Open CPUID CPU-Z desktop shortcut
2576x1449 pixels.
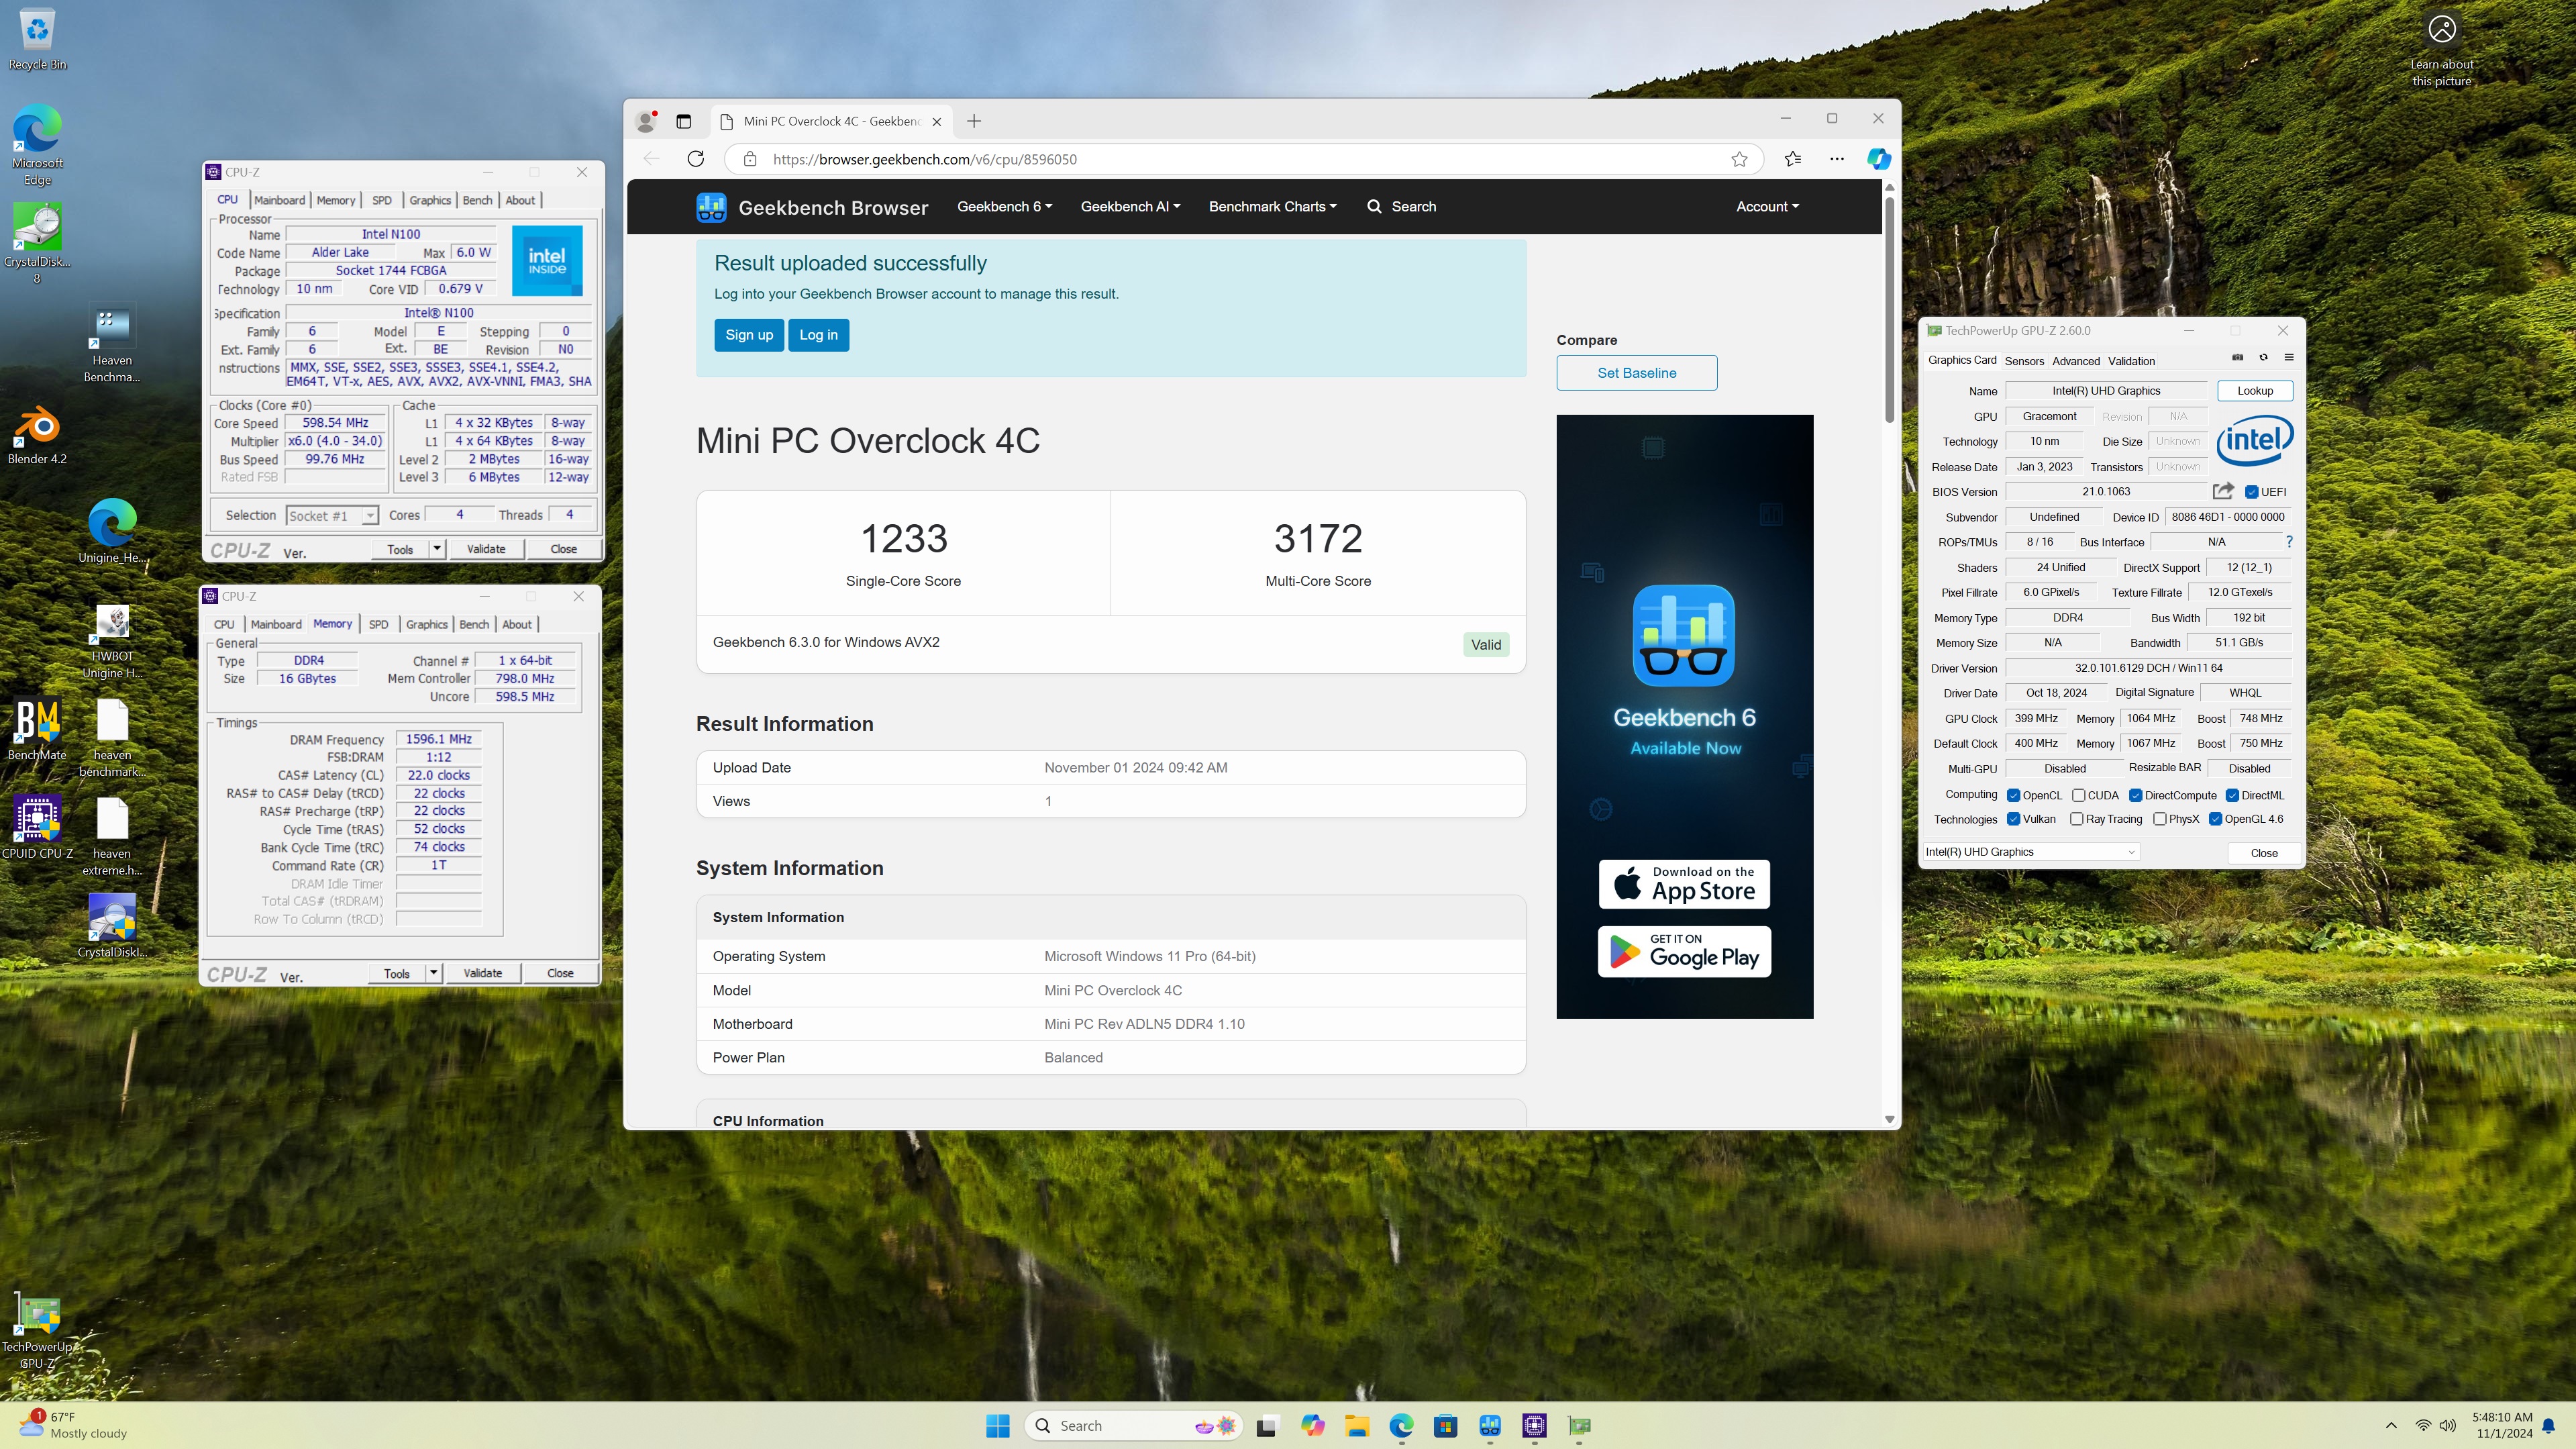tap(37, 828)
